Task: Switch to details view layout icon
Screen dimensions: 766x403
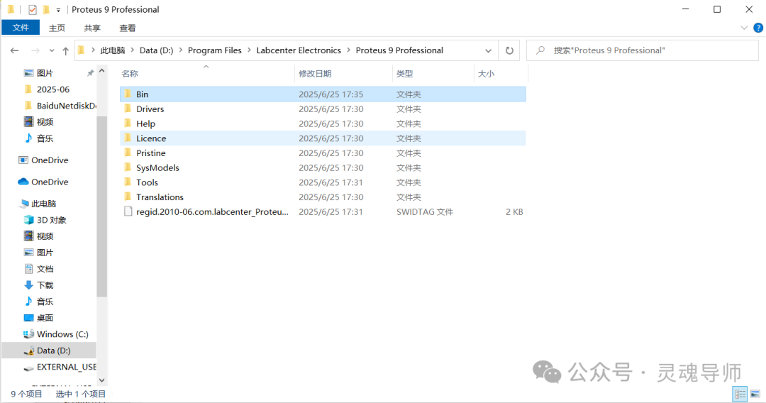Action: (x=740, y=394)
